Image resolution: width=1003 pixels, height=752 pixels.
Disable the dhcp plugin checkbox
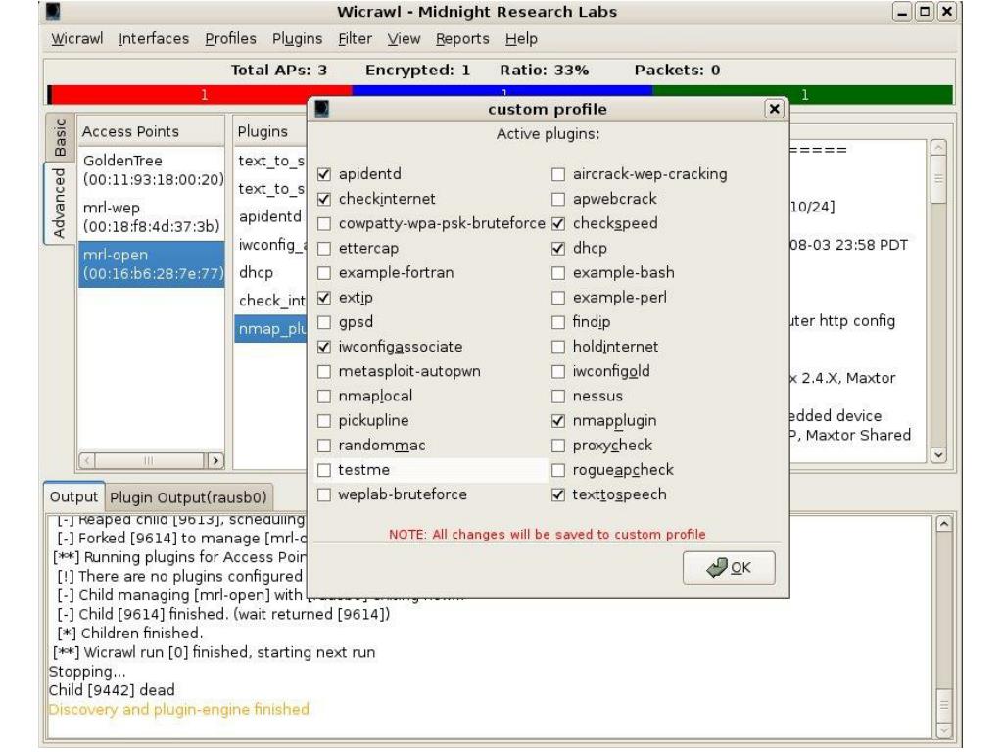tap(558, 248)
